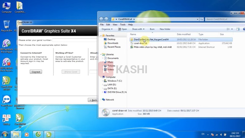Click the network signal tray icon

tap(217, 134)
